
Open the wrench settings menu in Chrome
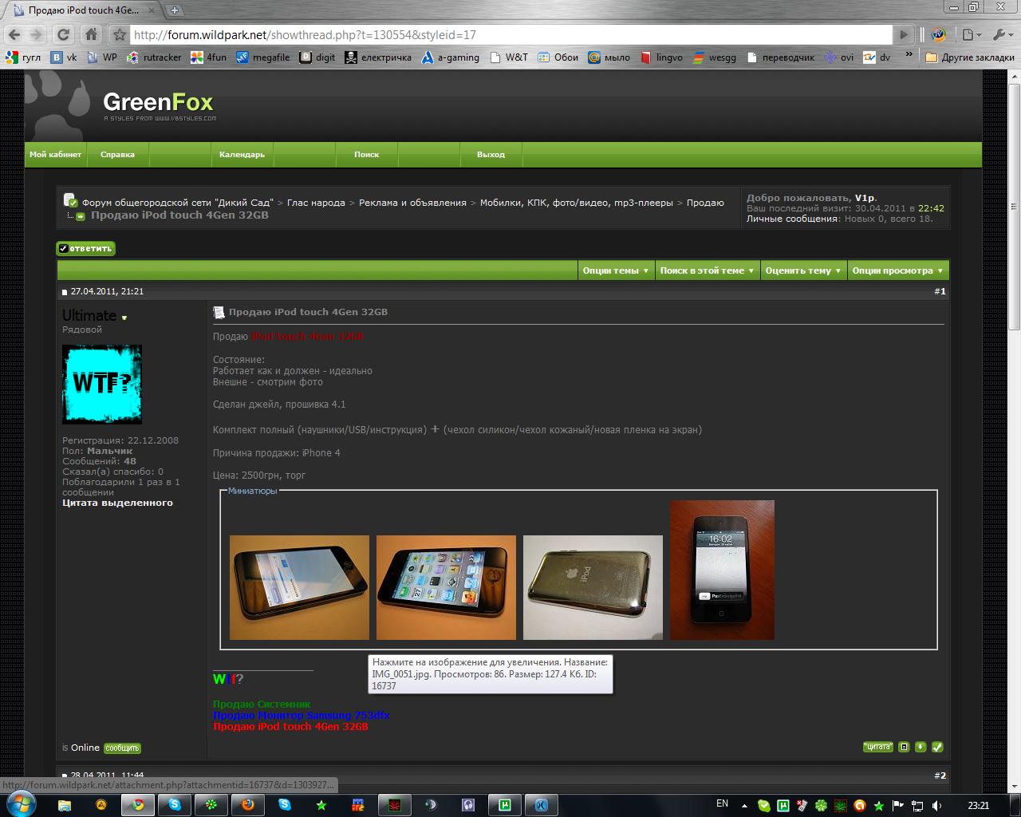coord(1001,34)
